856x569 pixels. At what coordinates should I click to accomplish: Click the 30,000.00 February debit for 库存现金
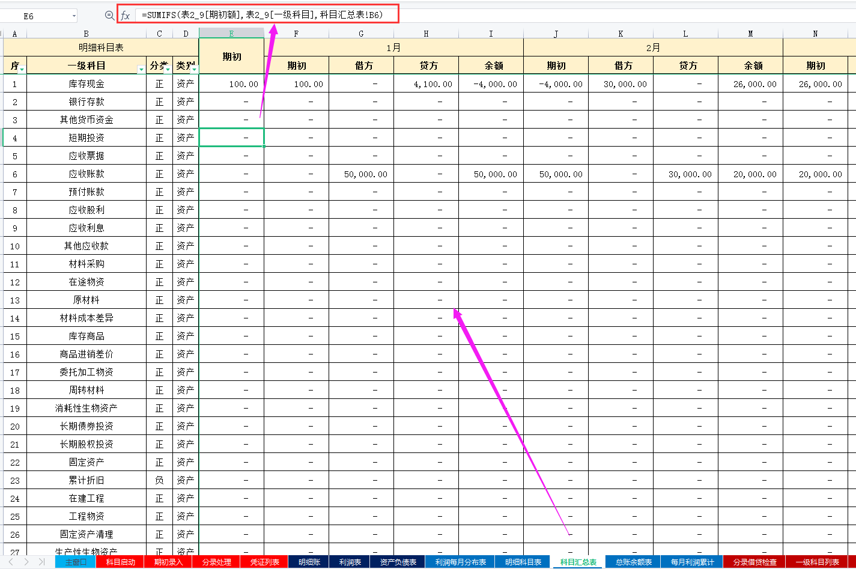[621, 84]
